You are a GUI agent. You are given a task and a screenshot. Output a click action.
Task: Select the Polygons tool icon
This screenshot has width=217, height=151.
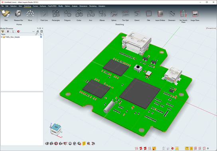tap(67, 15)
